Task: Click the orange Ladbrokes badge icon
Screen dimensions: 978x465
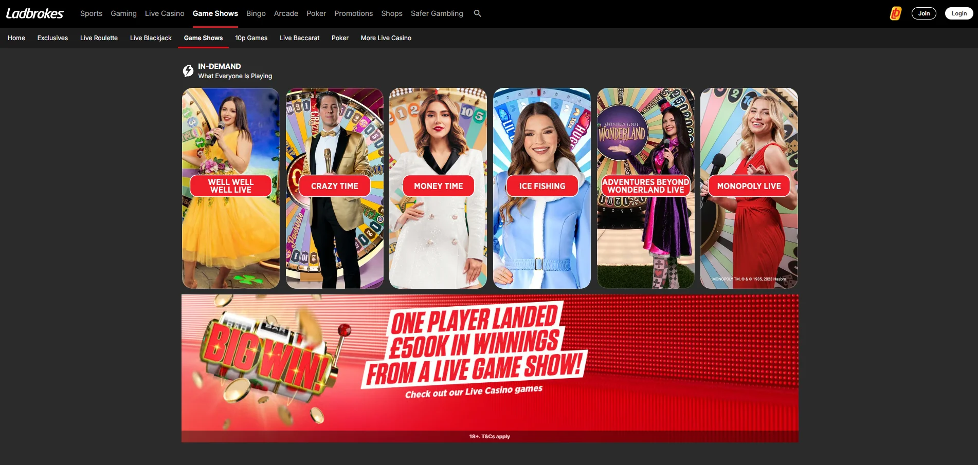Action: point(896,13)
